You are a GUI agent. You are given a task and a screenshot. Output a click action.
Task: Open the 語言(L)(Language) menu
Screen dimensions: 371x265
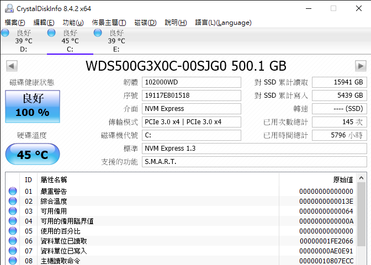pyautogui.click(x=223, y=23)
